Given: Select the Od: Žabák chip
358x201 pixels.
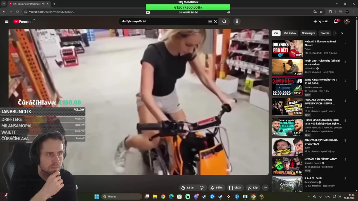Looking at the screenshot, I should (x=290, y=33).
